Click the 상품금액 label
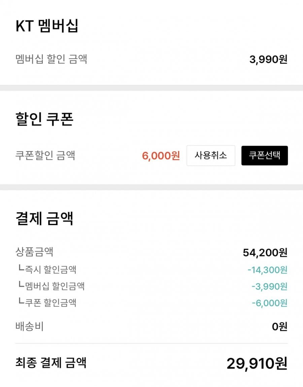Image resolution: width=303 pixels, height=387 pixels. click(x=34, y=252)
